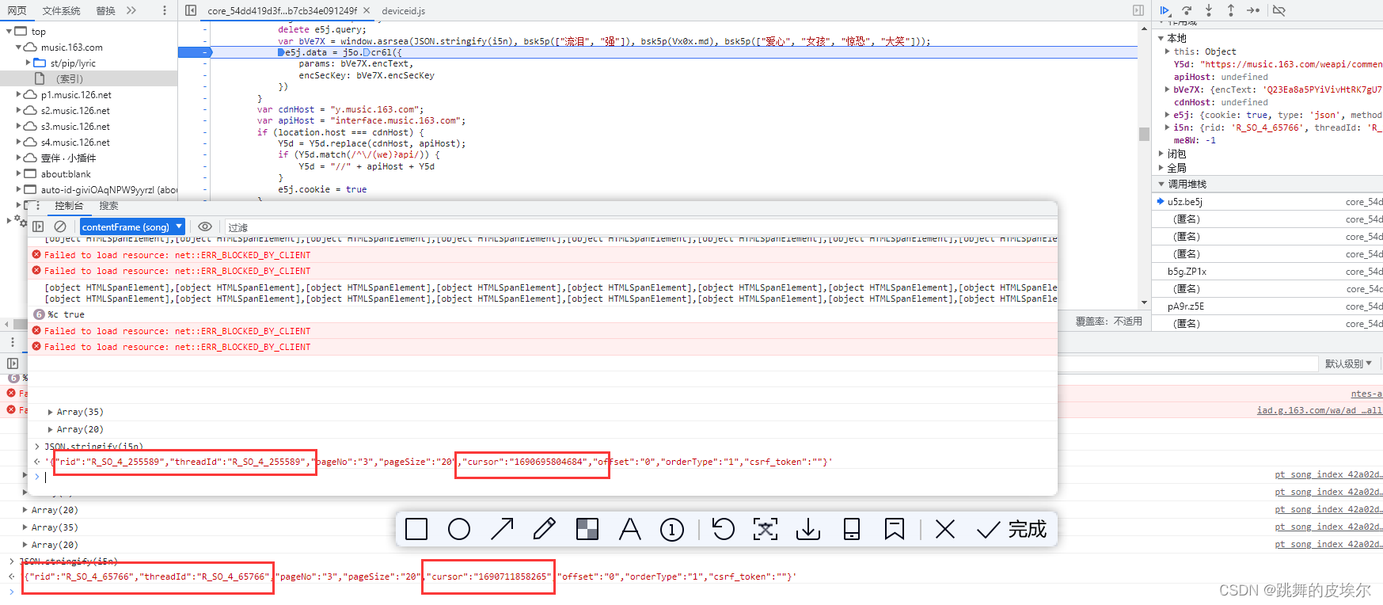Viewport: 1383px width, 605px height.
Task: Expand the 全局 scope section
Action: click(1161, 168)
